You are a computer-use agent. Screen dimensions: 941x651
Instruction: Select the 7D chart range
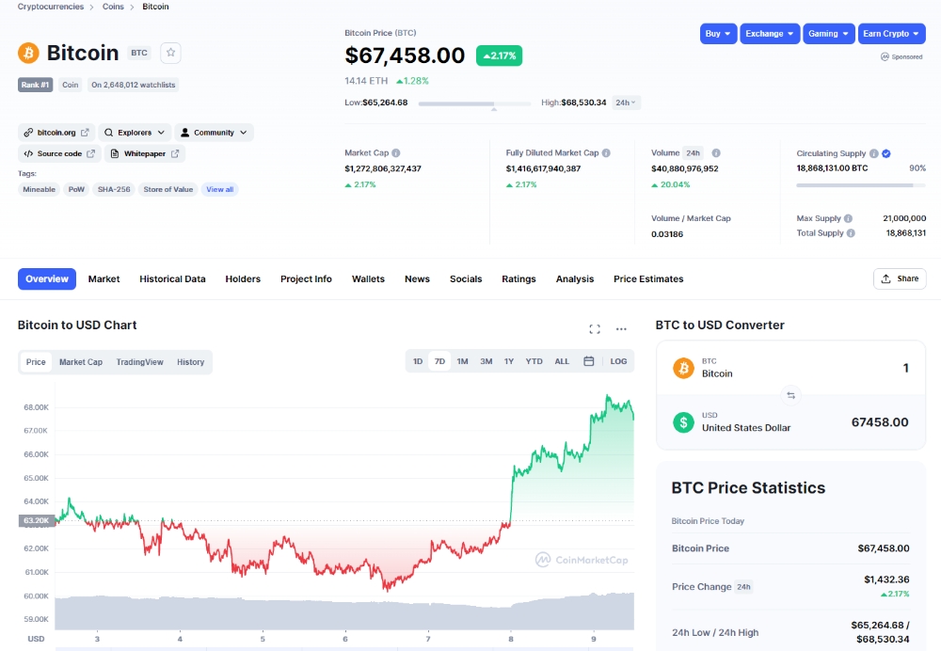(x=439, y=361)
